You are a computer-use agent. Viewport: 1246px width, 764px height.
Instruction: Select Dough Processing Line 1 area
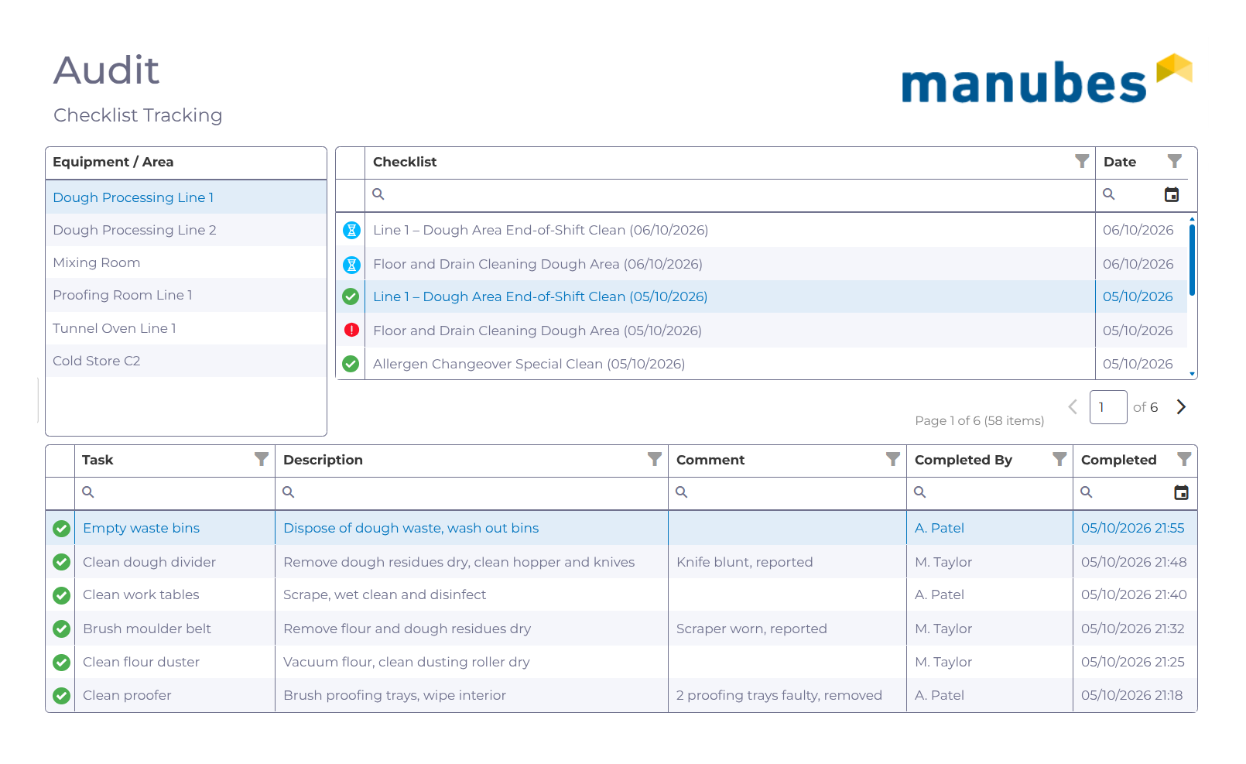[186, 197]
